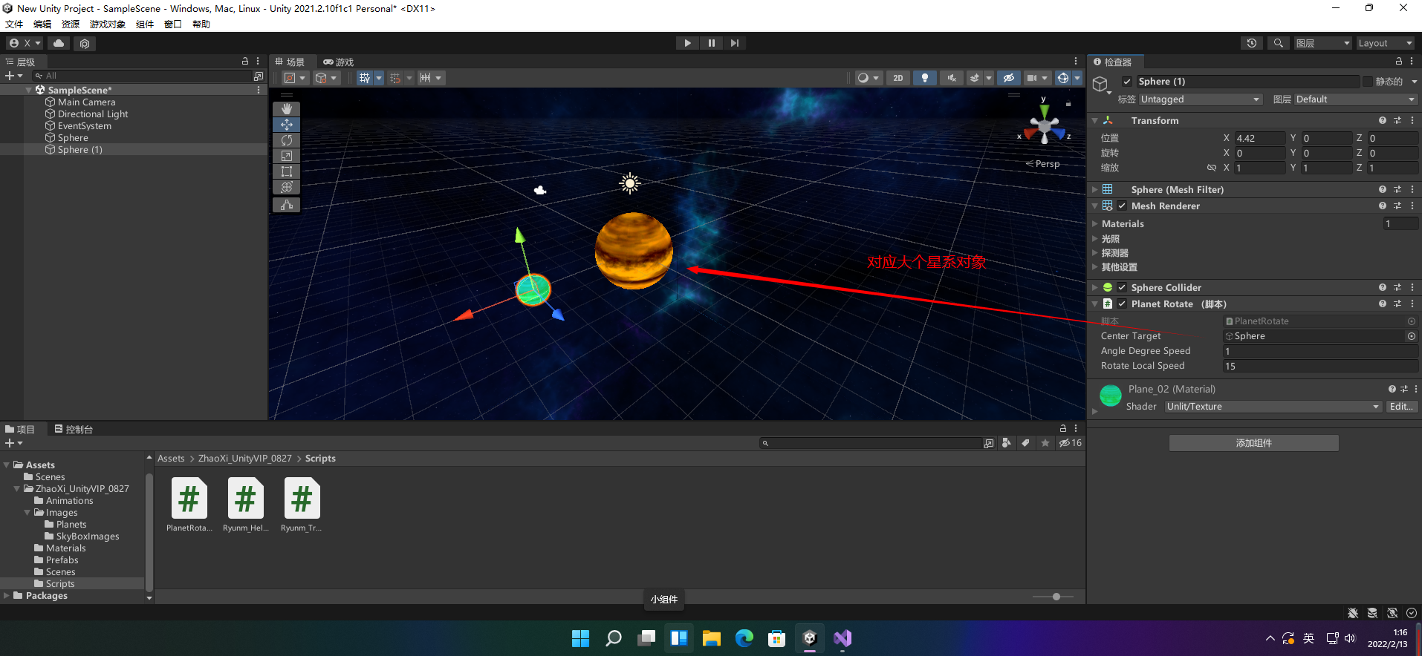Click the Play button
This screenshot has height=656, width=1422.
pos(687,43)
